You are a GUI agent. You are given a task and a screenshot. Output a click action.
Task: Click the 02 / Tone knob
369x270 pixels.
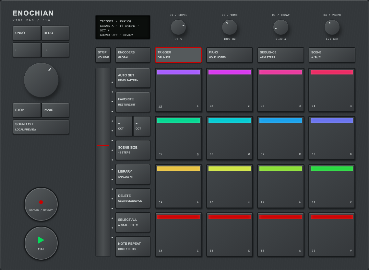click(x=230, y=27)
